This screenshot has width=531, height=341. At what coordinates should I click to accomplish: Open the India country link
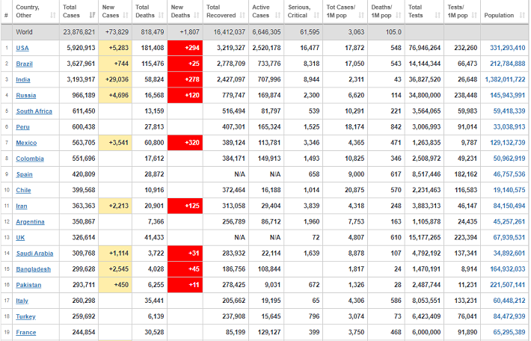click(x=23, y=79)
